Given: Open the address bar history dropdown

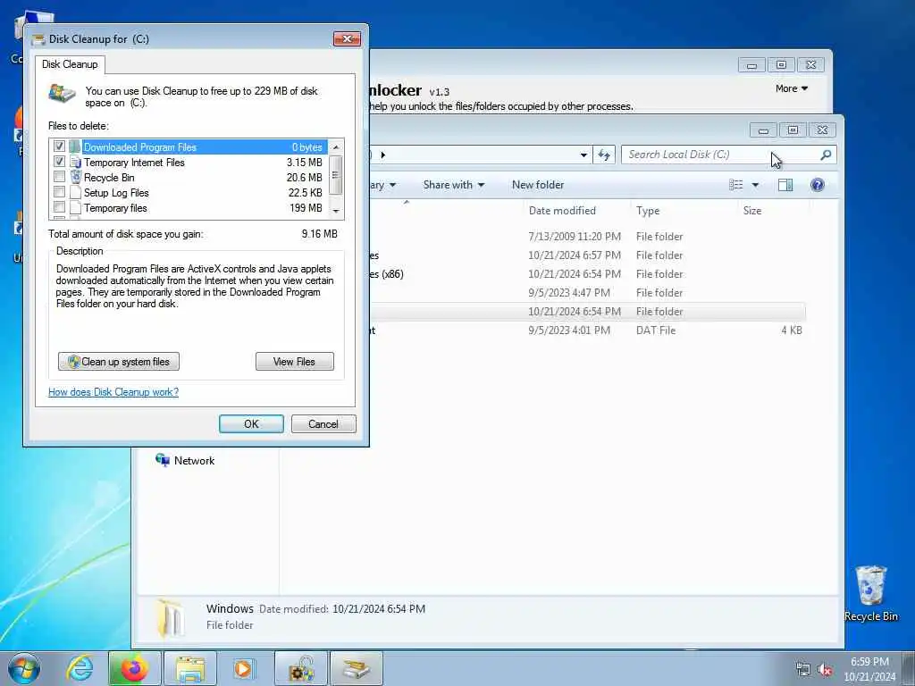Looking at the screenshot, I should (583, 155).
